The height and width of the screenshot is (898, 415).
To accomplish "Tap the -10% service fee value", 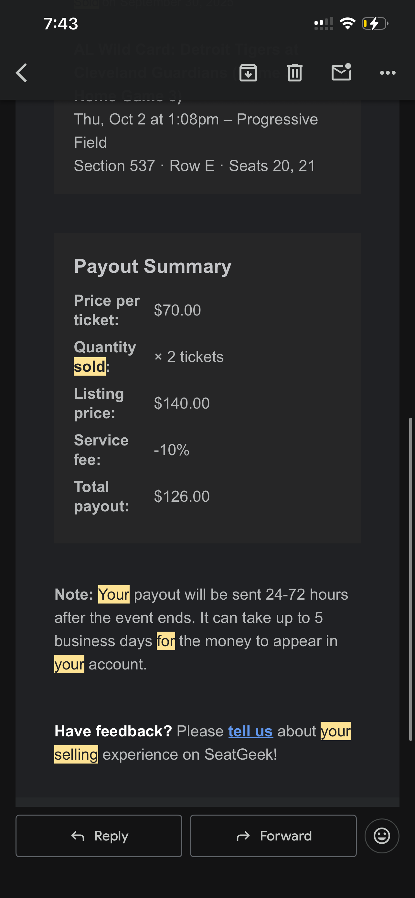I will pyautogui.click(x=171, y=450).
